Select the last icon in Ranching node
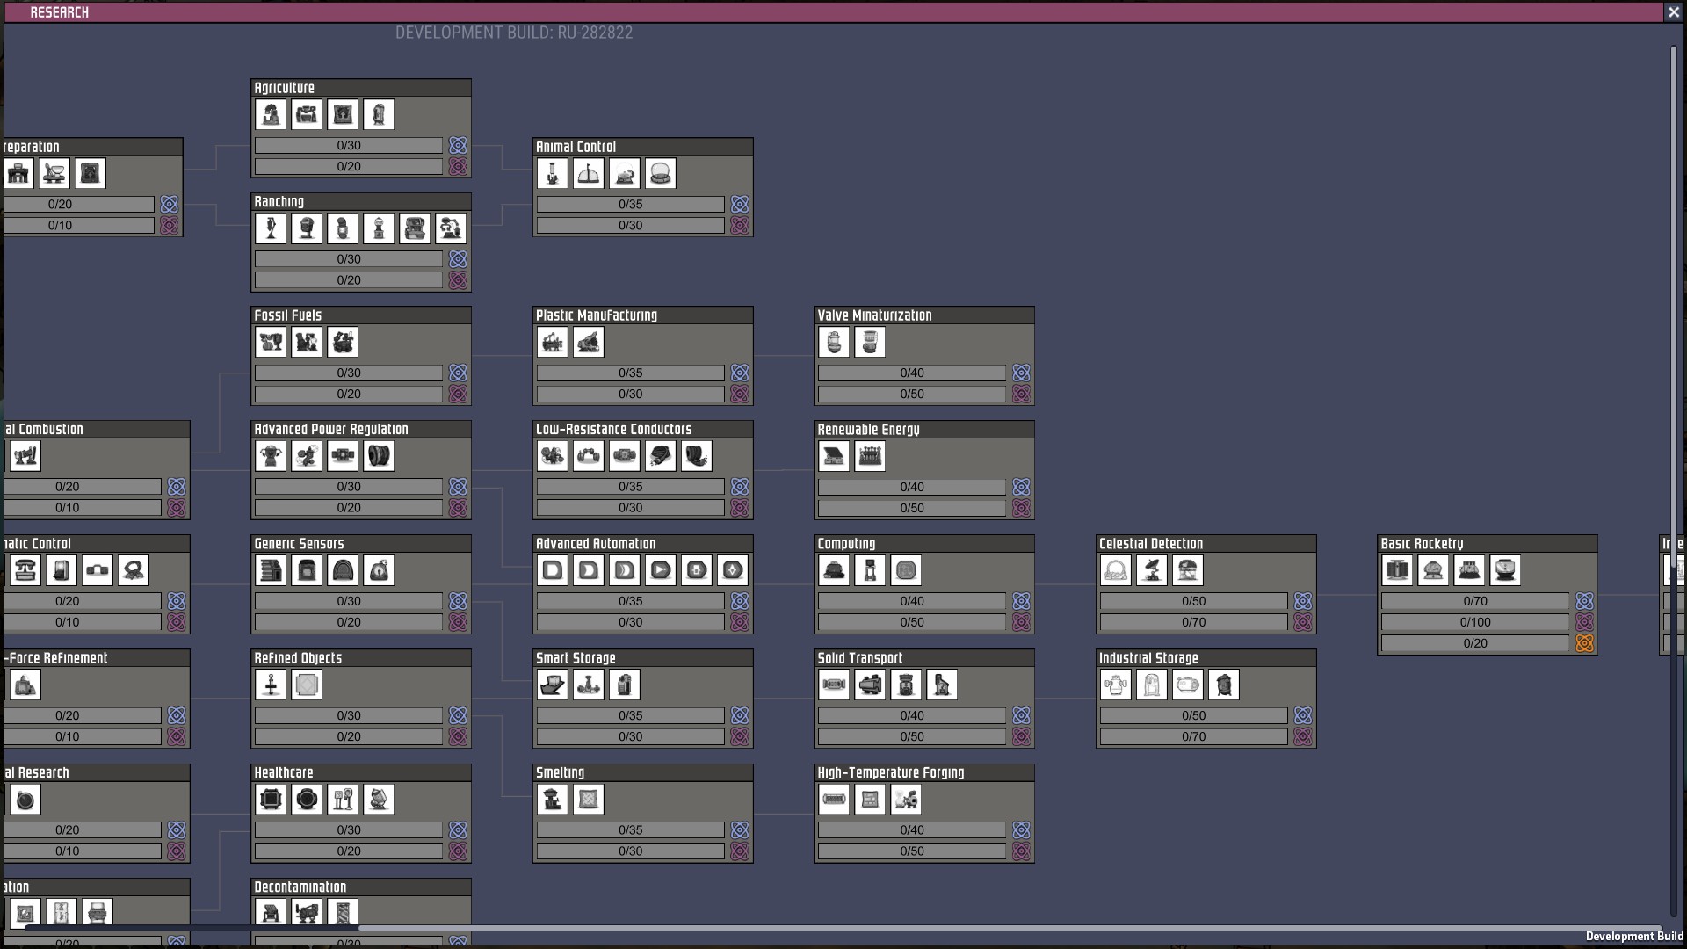 tap(451, 228)
